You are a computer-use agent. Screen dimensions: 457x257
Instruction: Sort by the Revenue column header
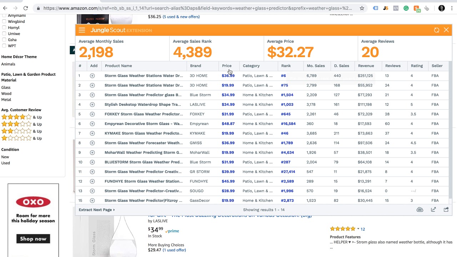pyautogui.click(x=366, y=66)
